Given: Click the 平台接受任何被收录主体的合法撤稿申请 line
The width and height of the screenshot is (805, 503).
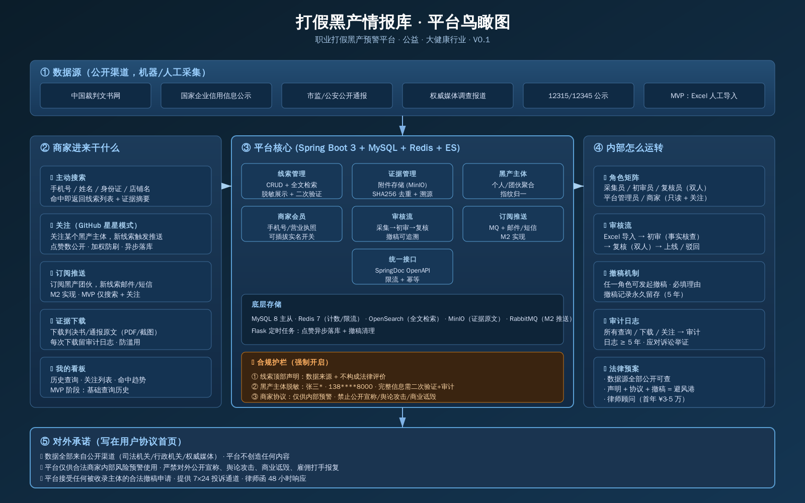Looking at the screenshot, I should [173, 479].
